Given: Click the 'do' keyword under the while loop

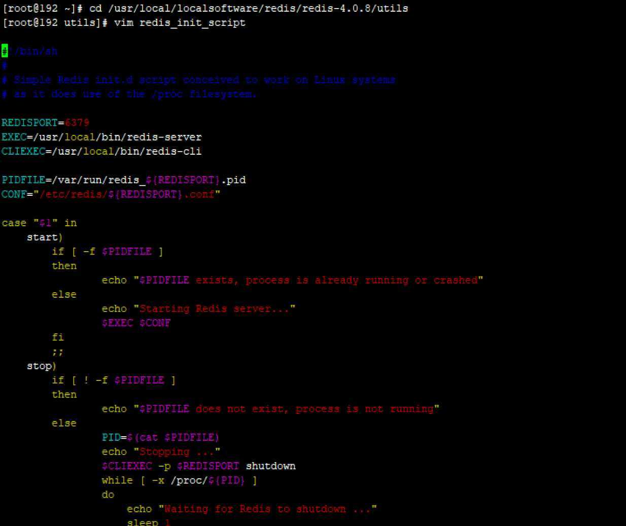Looking at the screenshot, I should coord(108,495).
